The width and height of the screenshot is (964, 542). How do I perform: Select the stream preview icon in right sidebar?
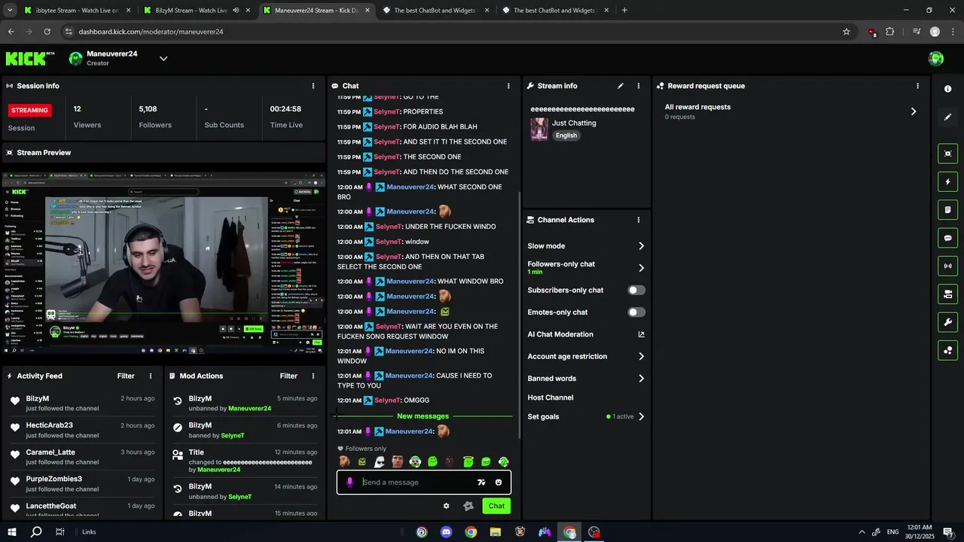point(947,154)
